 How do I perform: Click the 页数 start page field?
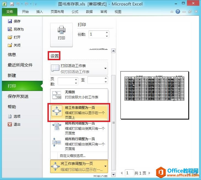66,81
